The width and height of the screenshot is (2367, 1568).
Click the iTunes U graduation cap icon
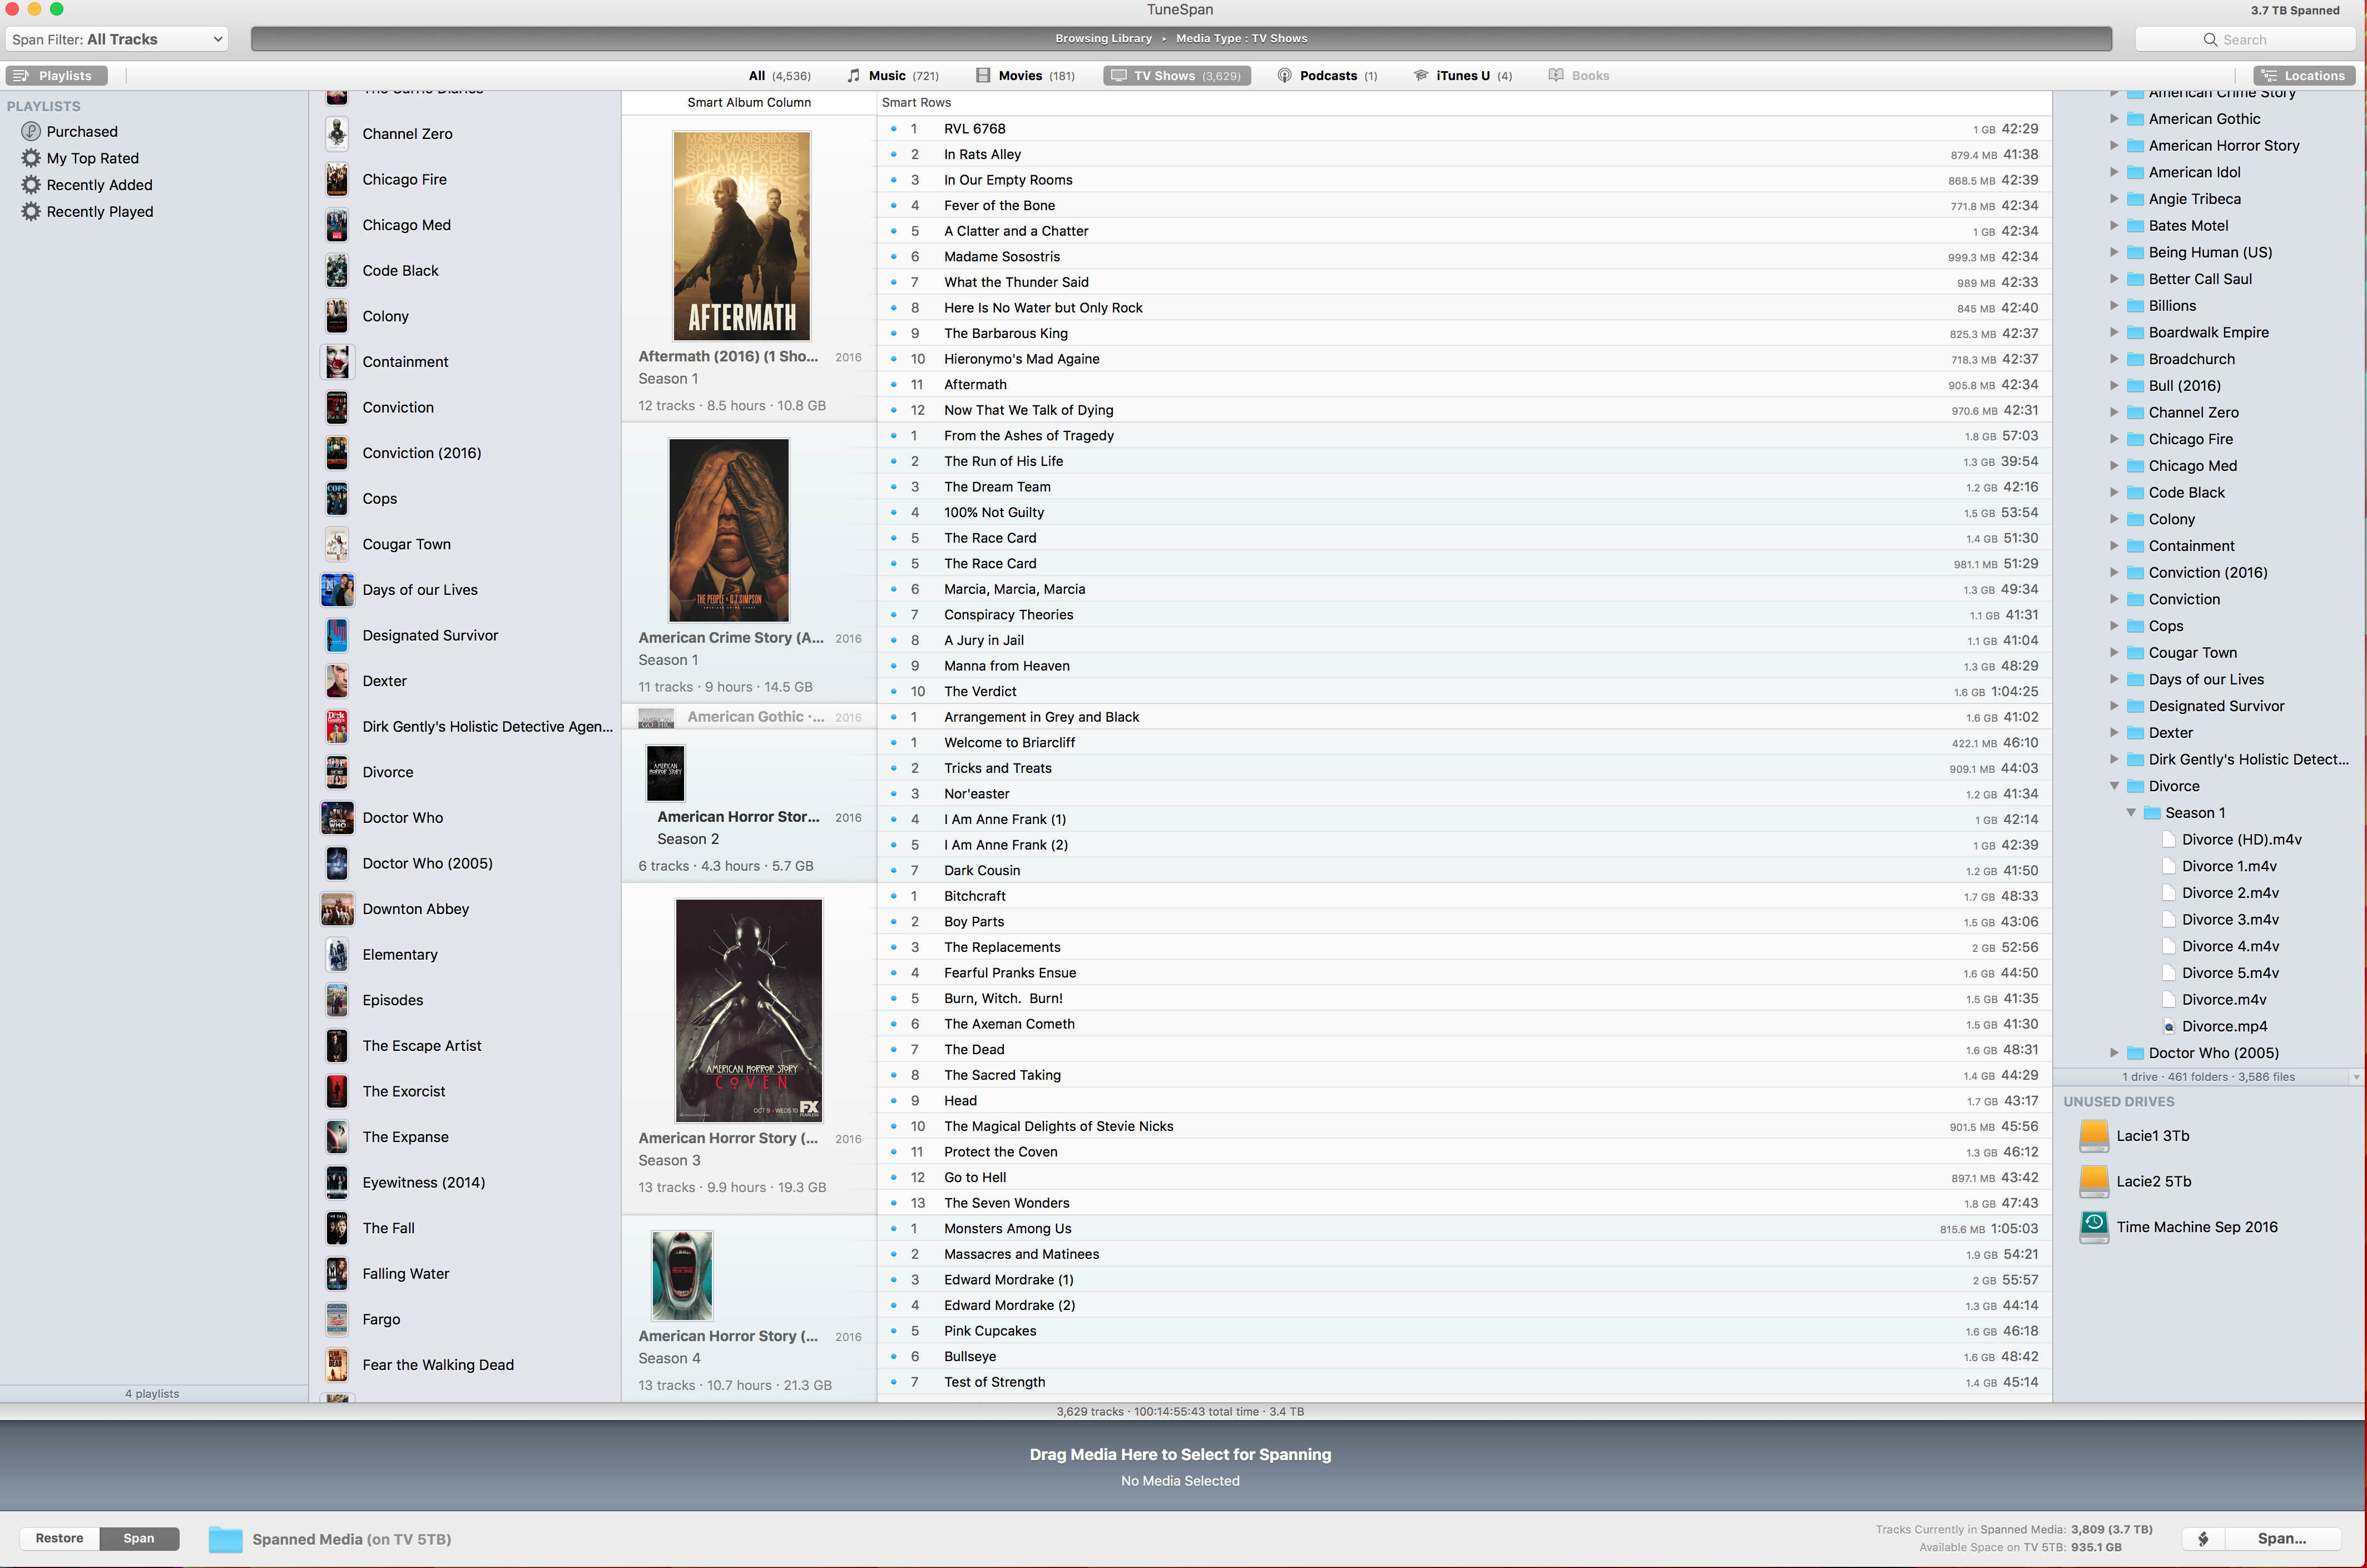(1420, 76)
